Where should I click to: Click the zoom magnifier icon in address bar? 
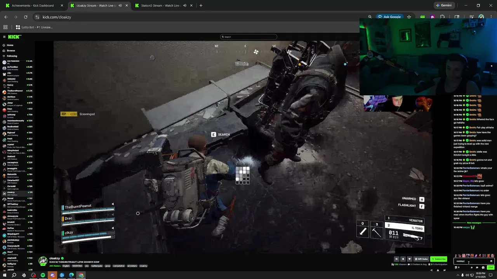tap(370, 17)
